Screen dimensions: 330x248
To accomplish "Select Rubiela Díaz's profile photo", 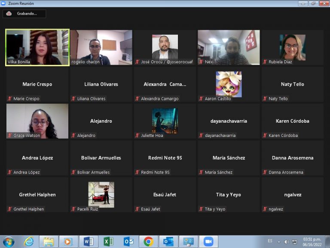I will coord(293,47).
